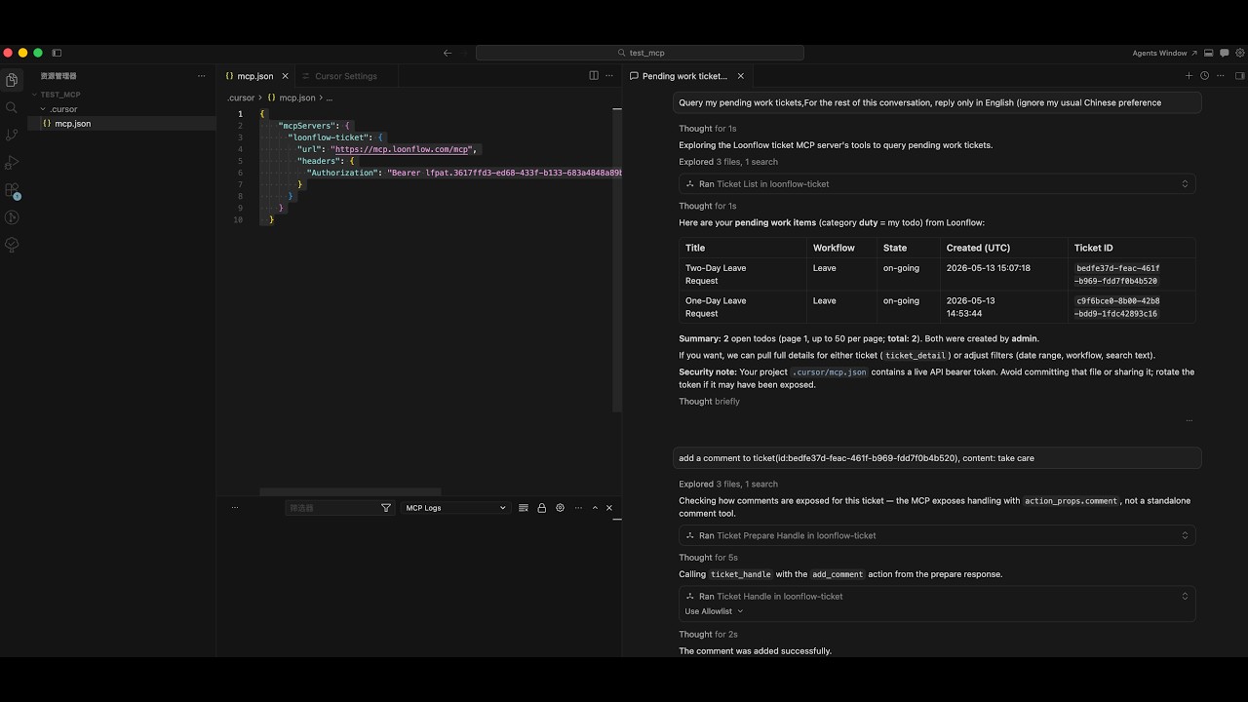Image resolution: width=1248 pixels, height=702 pixels.
Task: Close the Pending work tickets chat tab
Action: pos(741,76)
